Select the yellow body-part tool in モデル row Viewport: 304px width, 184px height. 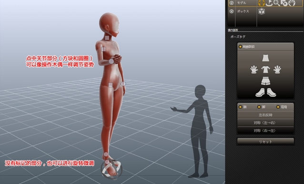[262, 3]
